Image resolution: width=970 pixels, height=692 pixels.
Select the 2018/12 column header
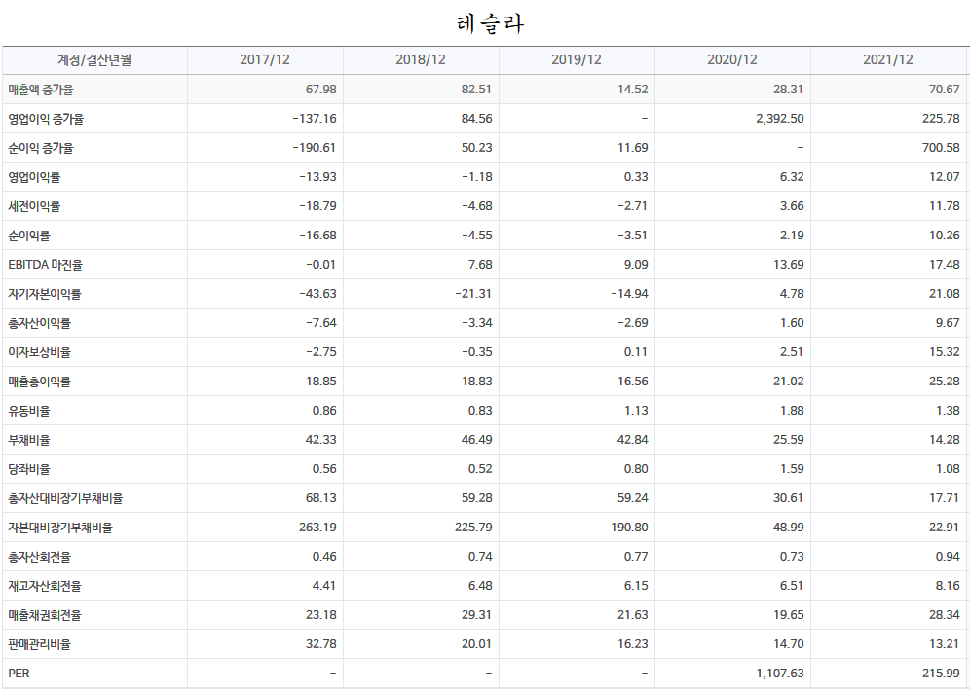click(421, 60)
